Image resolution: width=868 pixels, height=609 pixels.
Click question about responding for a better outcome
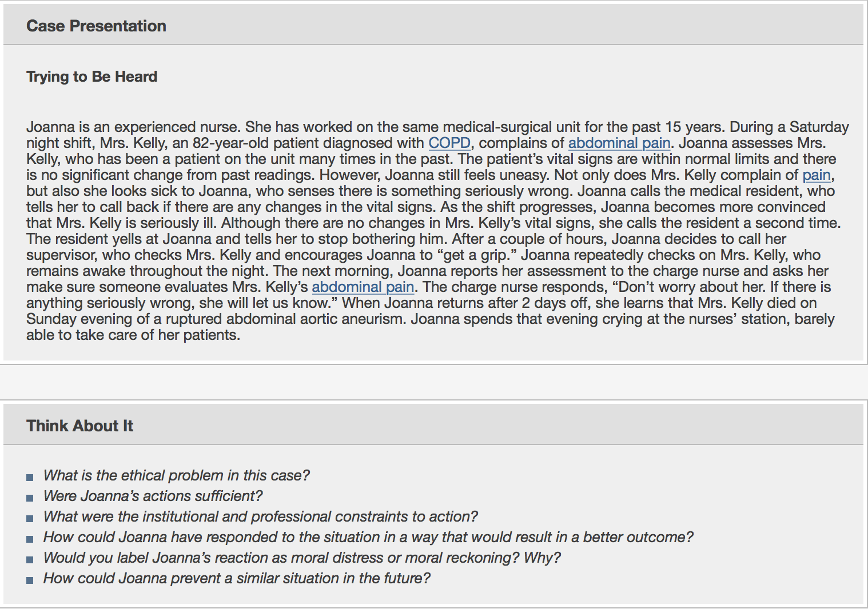pos(368,537)
